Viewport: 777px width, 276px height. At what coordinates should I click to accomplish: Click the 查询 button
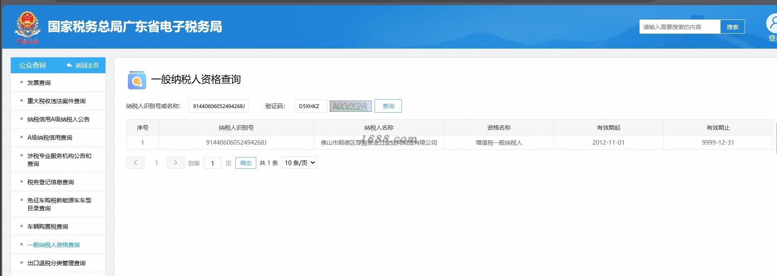(x=388, y=106)
